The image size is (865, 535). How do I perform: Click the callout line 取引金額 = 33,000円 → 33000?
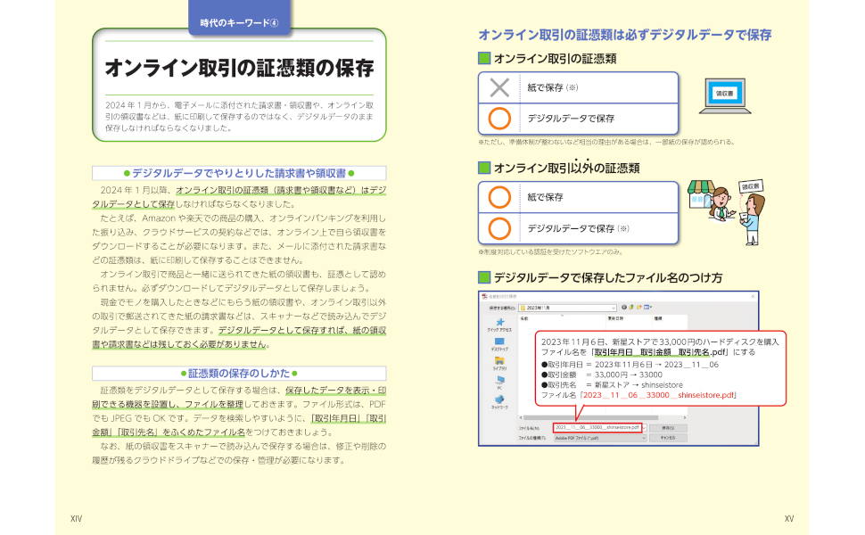(x=602, y=374)
